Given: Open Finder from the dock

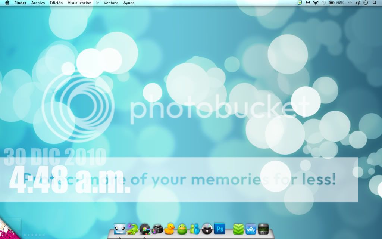Looking at the screenshot, I should pos(120,228).
